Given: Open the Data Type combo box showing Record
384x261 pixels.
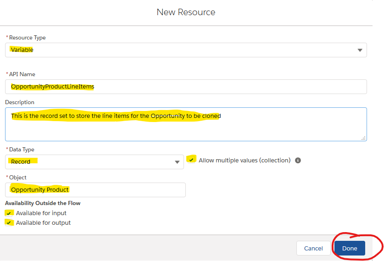Looking at the screenshot, I should tap(95, 162).
